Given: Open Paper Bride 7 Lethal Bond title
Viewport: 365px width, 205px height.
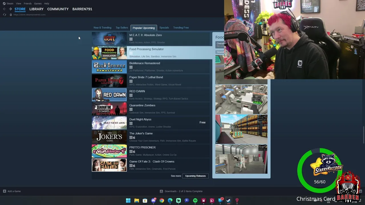Looking at the screenshot, I should 146,77.
